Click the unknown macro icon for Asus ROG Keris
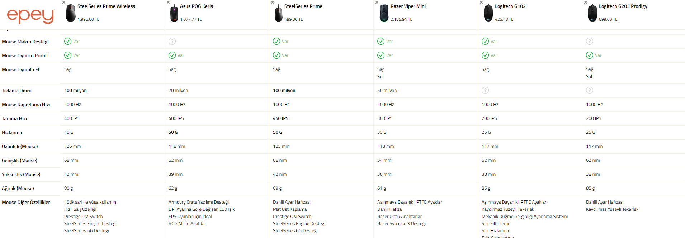This screenshot has width=685, height=238. click(172, 41)
